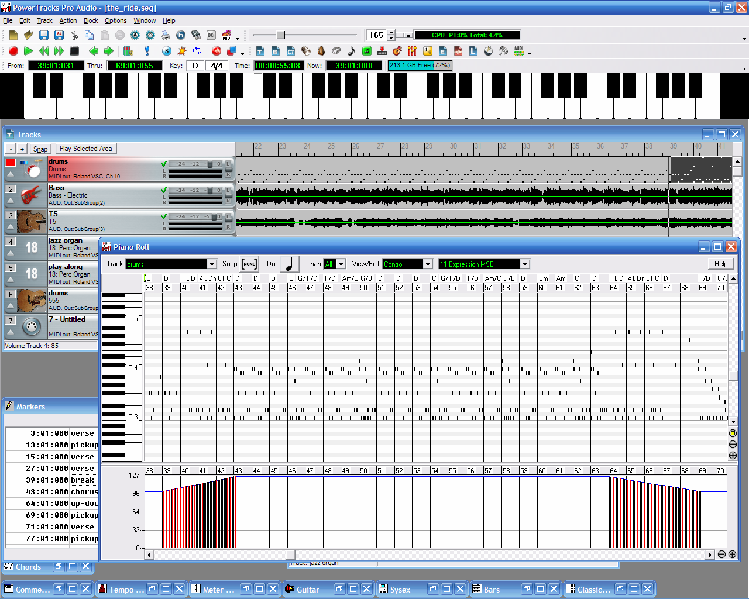Expand the MIDI toolbar icon dropdown arrow

pos(530,53)
